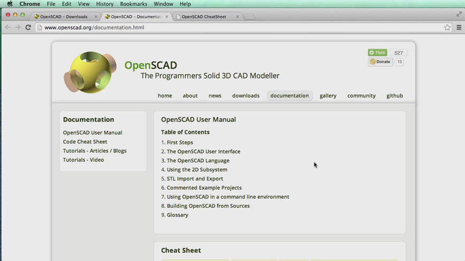Open Building OpenSCAD from Sources chapter
Screen dimensions: 465x261
coord(208,206)
